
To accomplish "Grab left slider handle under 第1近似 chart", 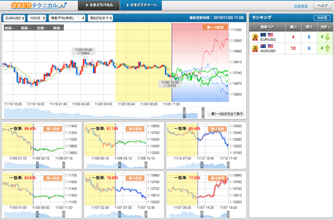I will (37, 165).
